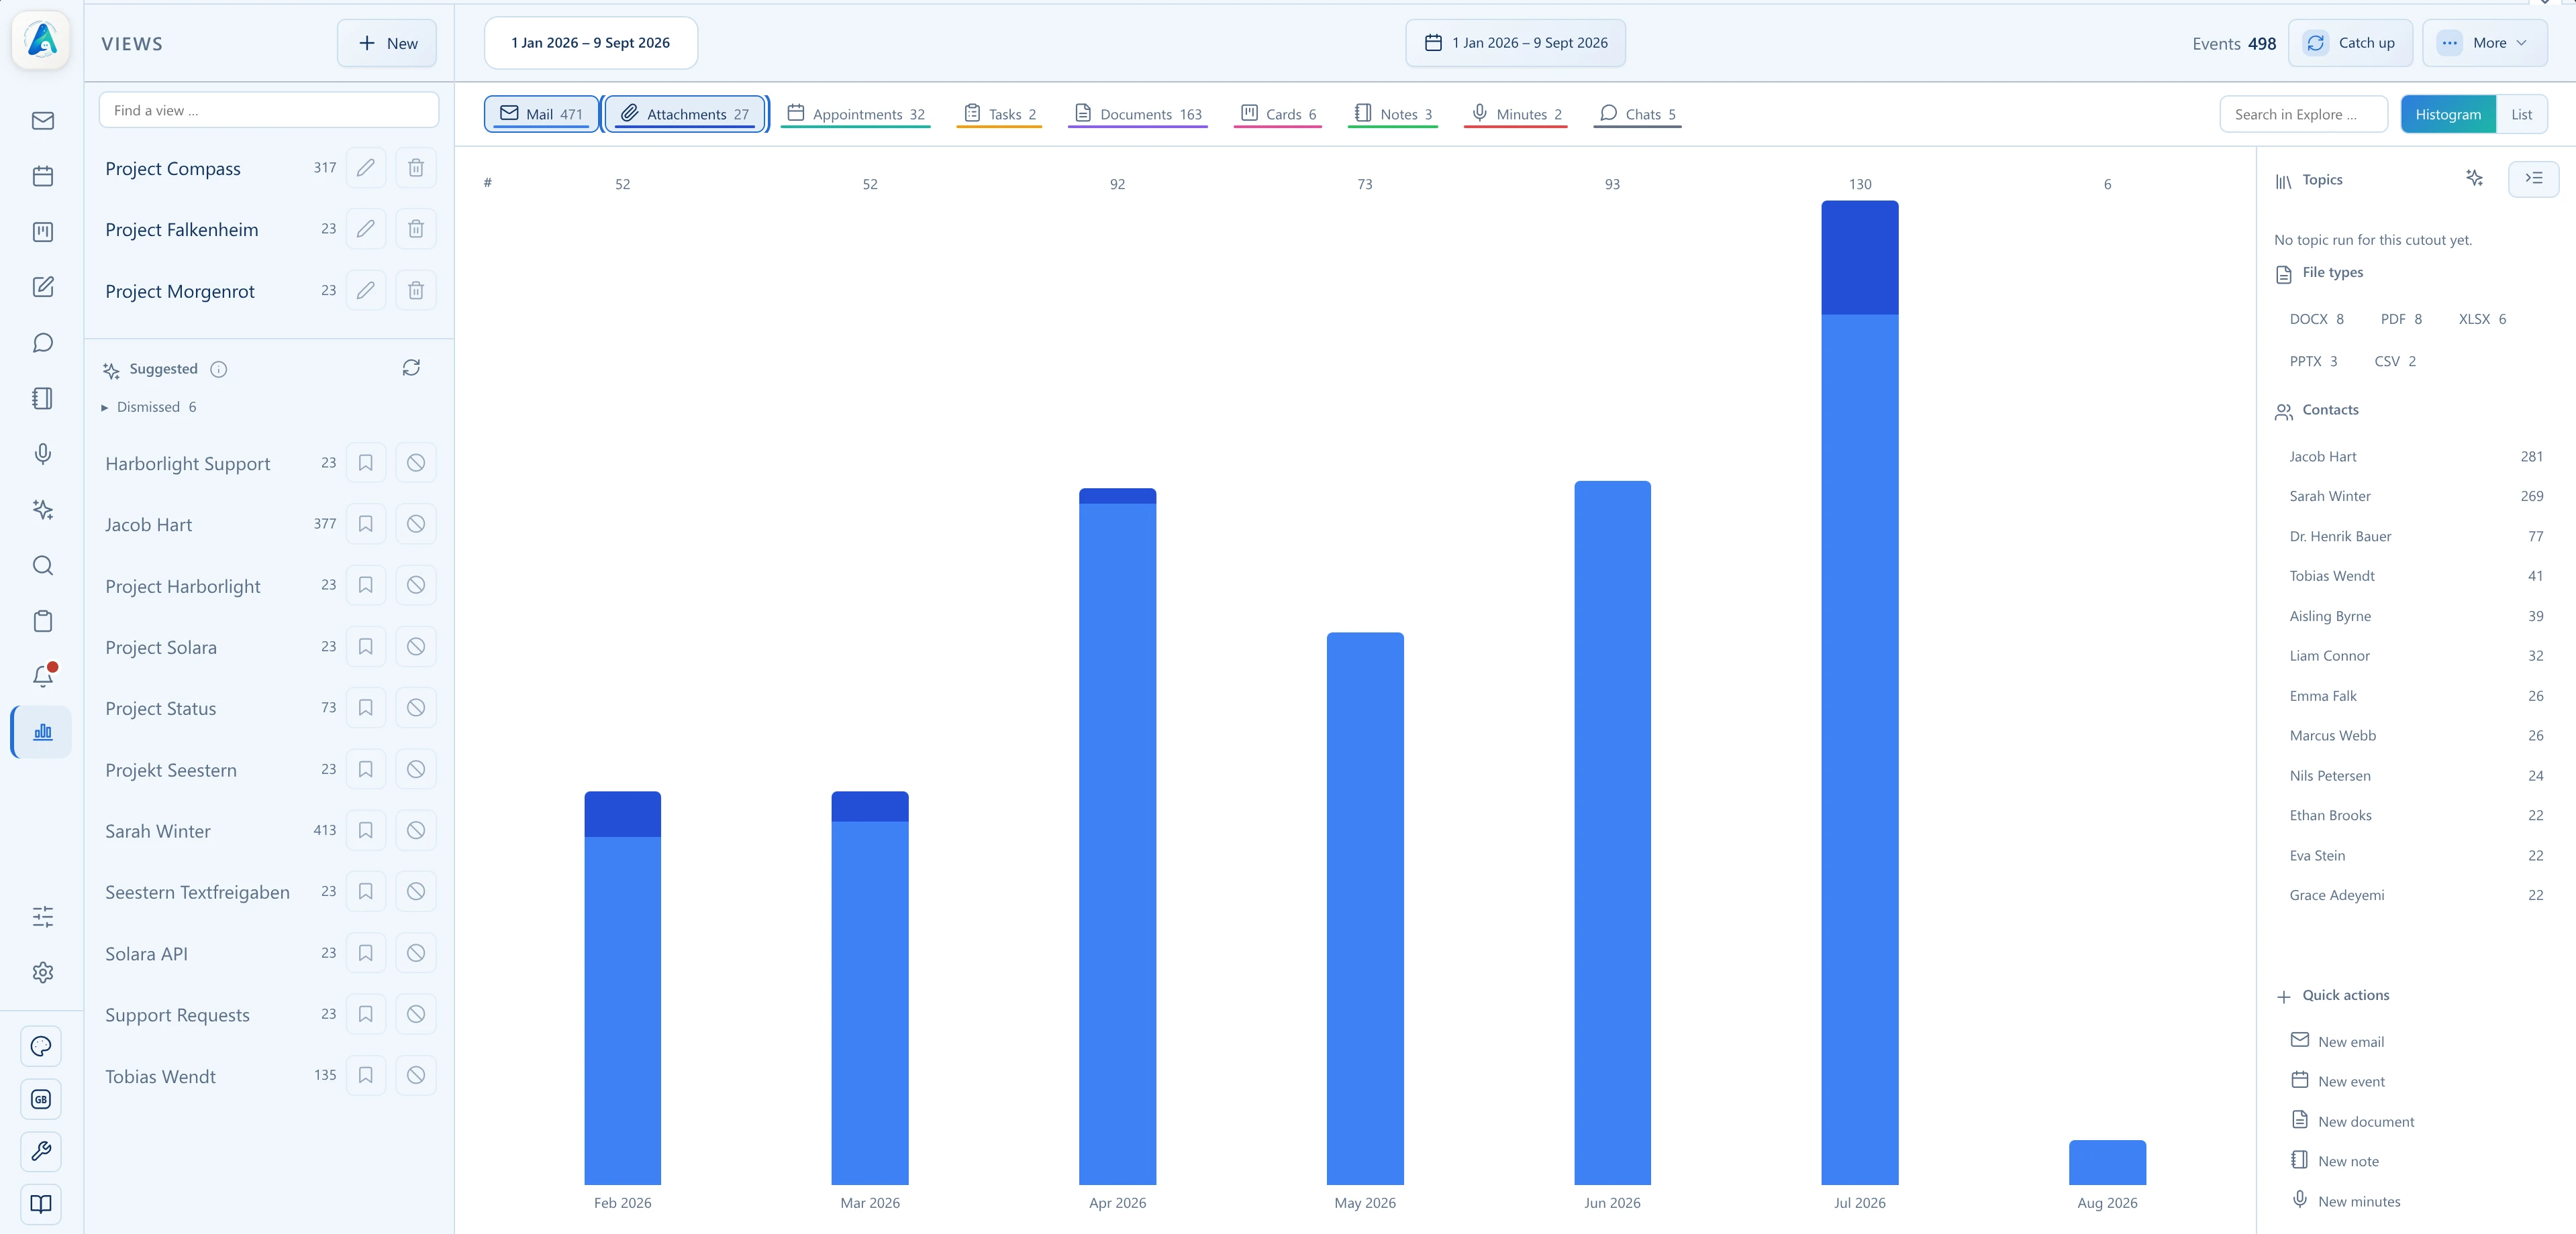Run AI topic analysis sparkle icon
2576x1234 pixels.
click(x=2474, y=179)
